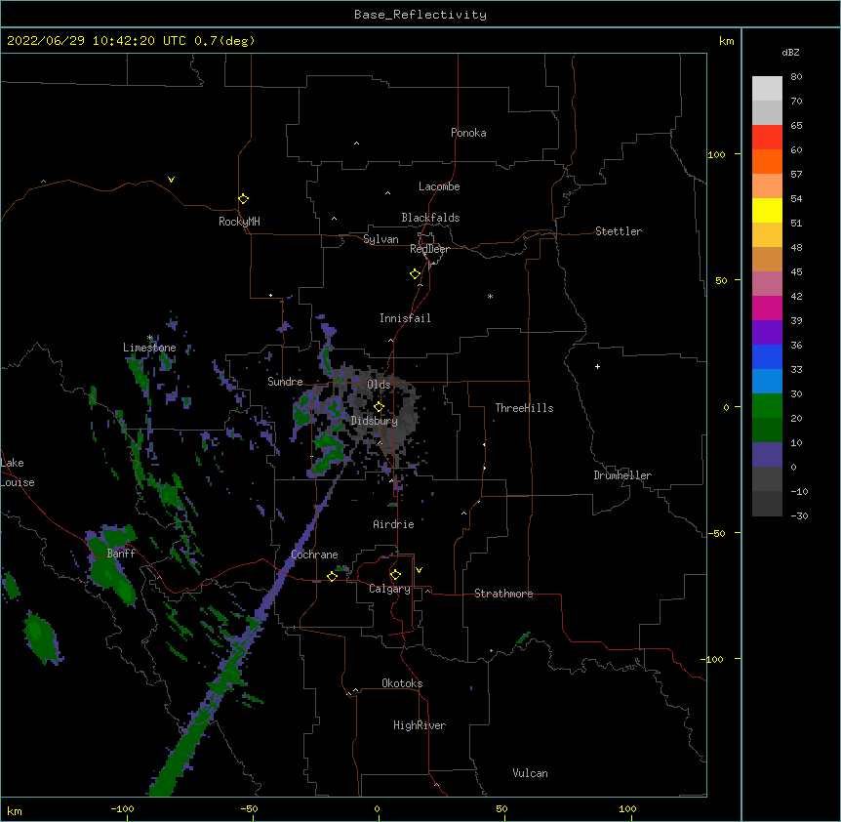Click the km unit label at top right
Viewport: 841px width, 822px height.
pyautogui.click(x=726, y=41)
